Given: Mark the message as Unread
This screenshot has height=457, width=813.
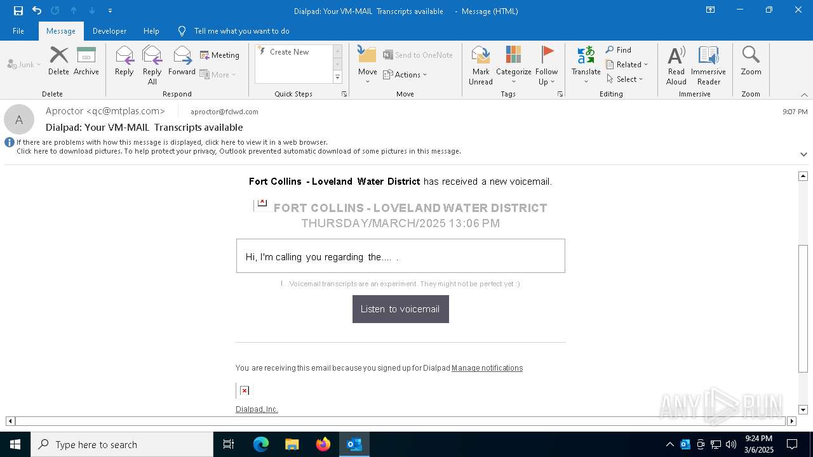Looking at the screenshot, I should point(481,65).
